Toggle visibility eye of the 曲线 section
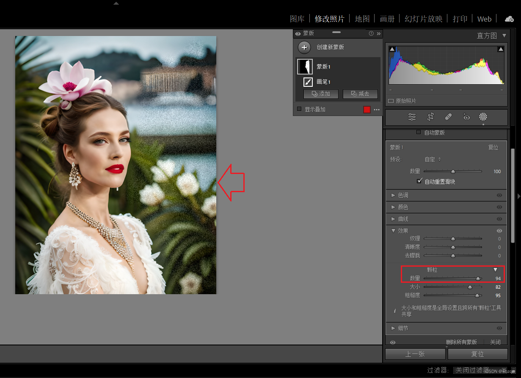Screen dimensions: 521x378 tap(499, 219)
